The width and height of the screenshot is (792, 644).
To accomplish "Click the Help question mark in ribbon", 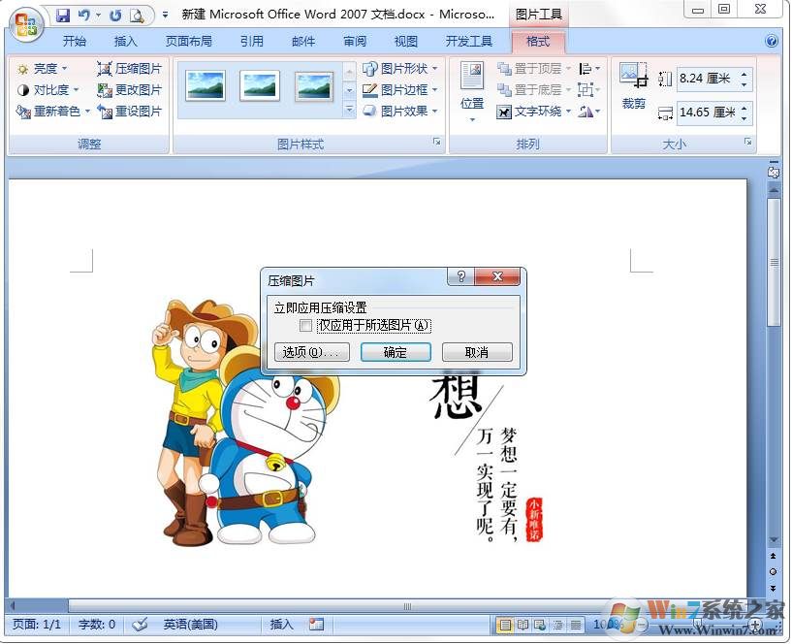I will 772,42.
